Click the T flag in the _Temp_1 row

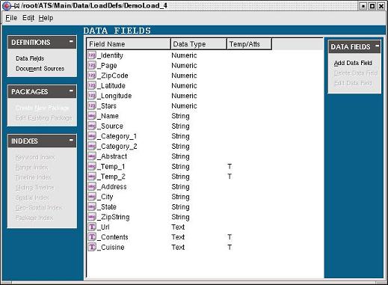[230, 167]
